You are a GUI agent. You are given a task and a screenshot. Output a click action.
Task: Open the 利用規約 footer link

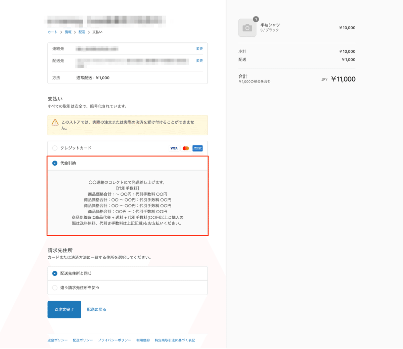coord(143,340)
